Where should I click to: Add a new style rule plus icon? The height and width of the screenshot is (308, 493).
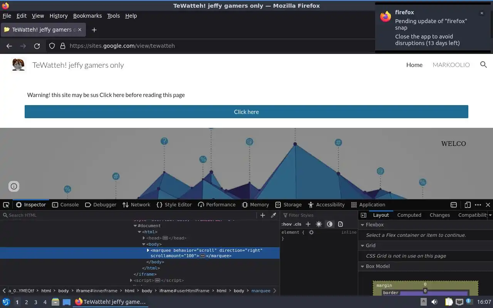point(308,224)
